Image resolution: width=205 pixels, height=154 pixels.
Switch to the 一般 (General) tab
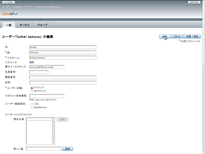pyautogui.click(x=9, y=25)
